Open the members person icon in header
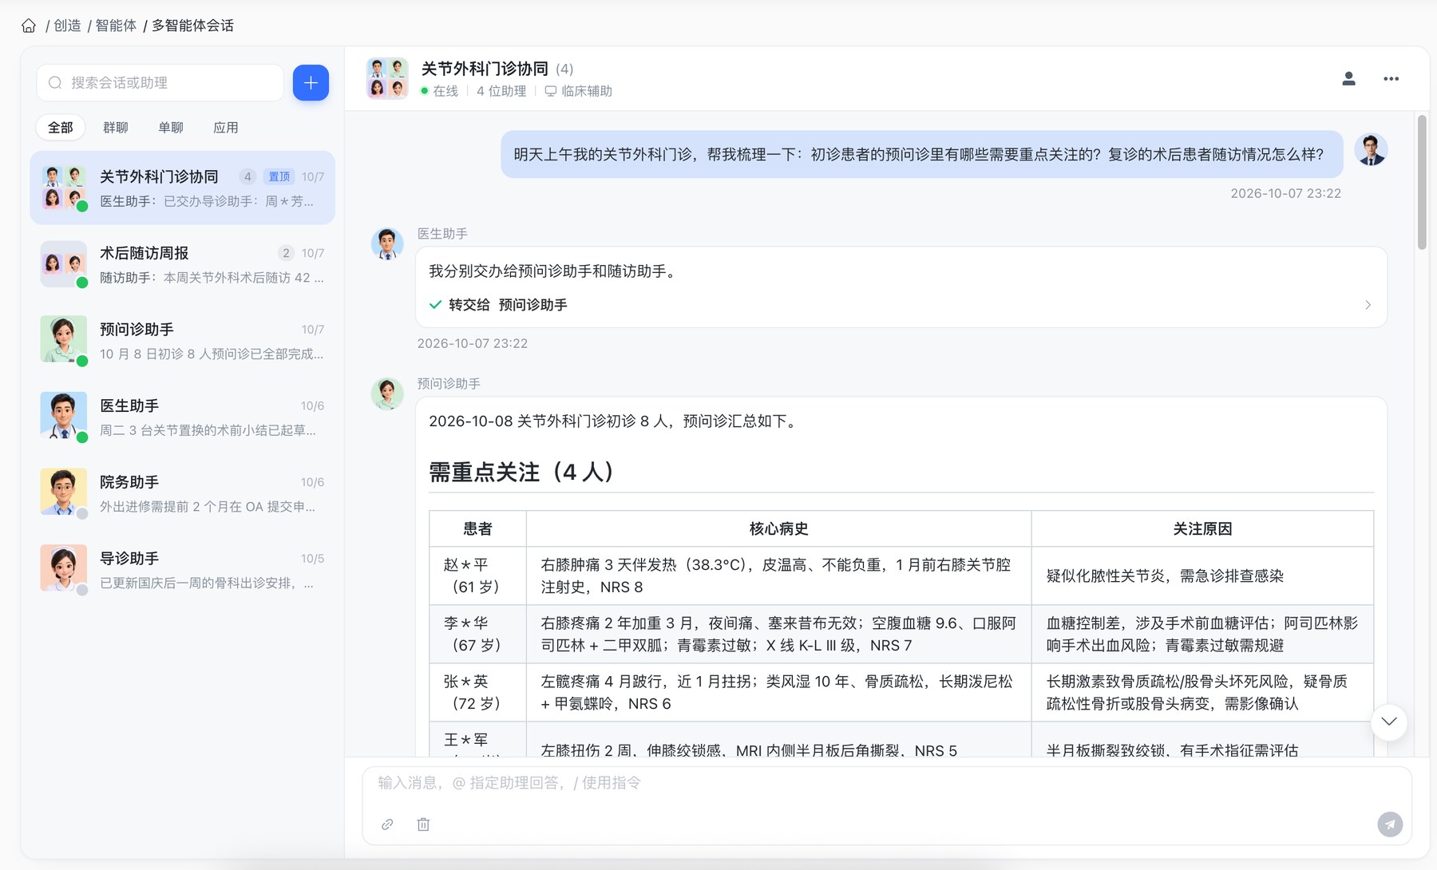 (1348, 78)
